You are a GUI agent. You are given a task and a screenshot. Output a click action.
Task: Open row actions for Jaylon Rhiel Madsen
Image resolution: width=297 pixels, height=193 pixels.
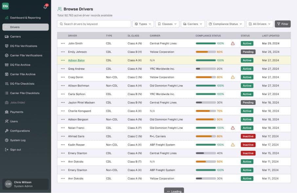click(63, 103)
